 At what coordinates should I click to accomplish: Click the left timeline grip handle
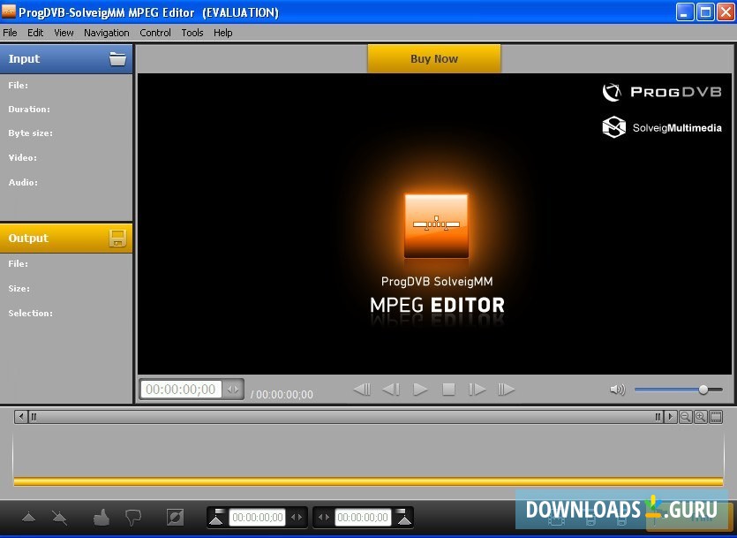click(x=34, y=417)
